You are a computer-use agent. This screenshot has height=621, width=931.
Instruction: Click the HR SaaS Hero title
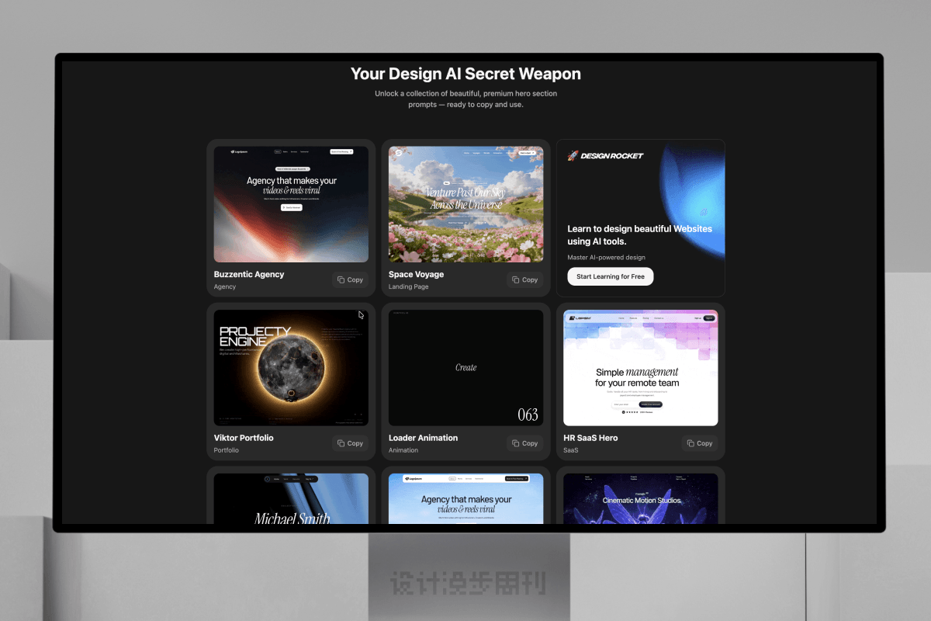point(590,438)
